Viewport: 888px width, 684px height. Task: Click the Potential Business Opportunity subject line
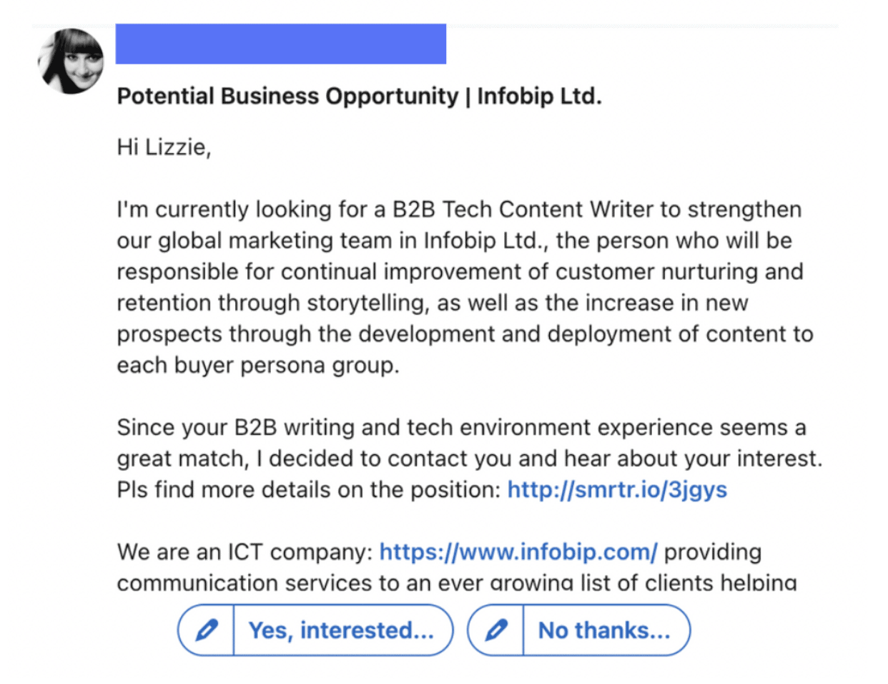point(287,96)
